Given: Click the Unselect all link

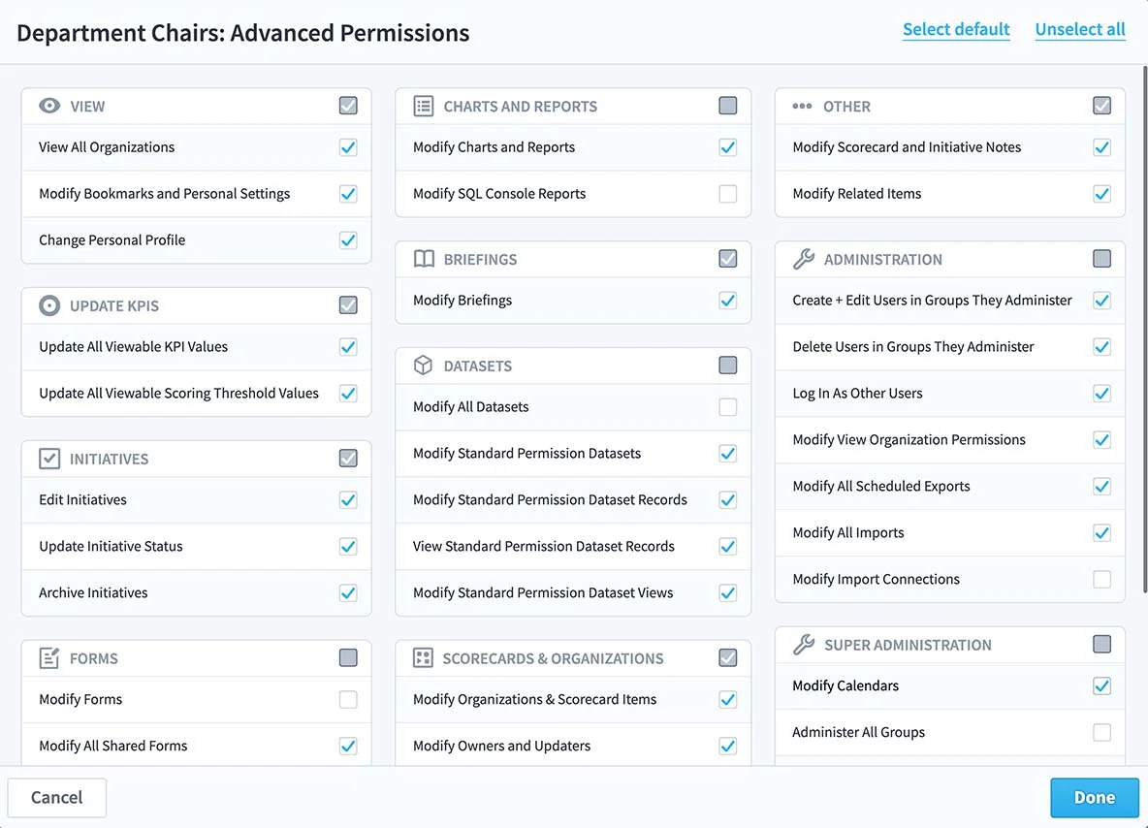Looking at the screenshot, I should click(x=1080, y=29).
